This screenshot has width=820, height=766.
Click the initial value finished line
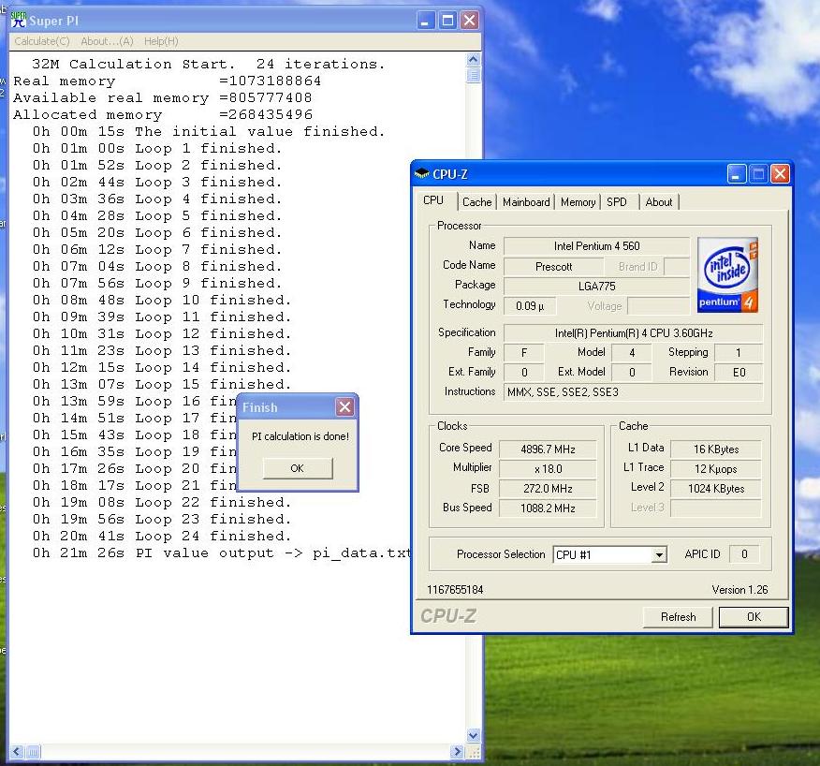[x=209, y=131]
